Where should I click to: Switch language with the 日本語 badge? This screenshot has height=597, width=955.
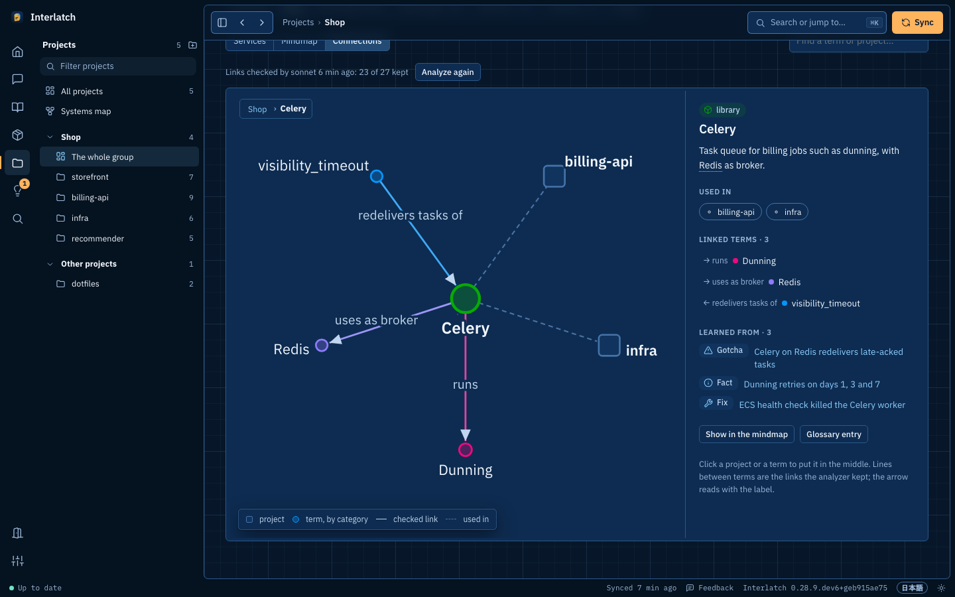(x=912, y=588)
